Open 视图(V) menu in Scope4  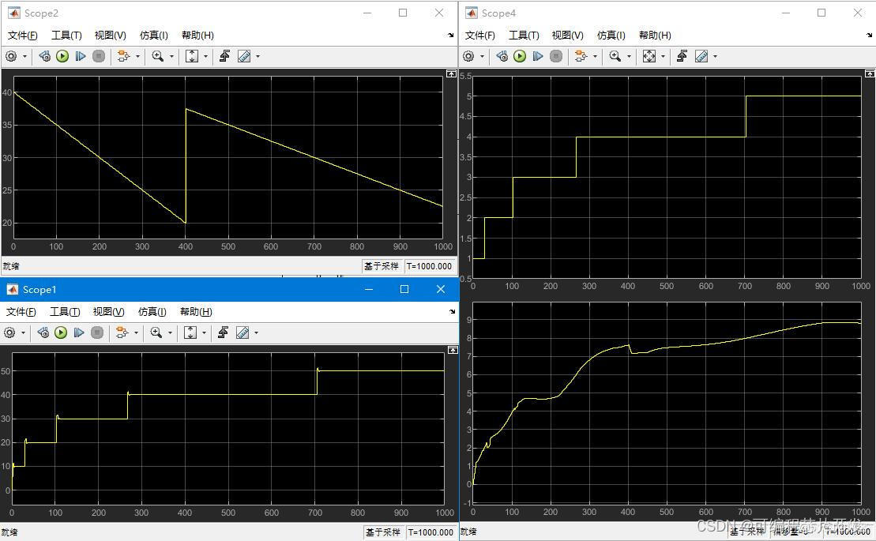coord(568,36)
